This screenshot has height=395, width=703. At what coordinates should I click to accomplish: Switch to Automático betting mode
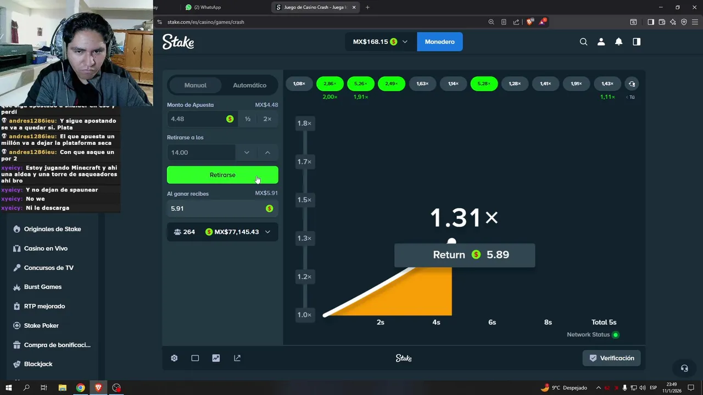249,85
